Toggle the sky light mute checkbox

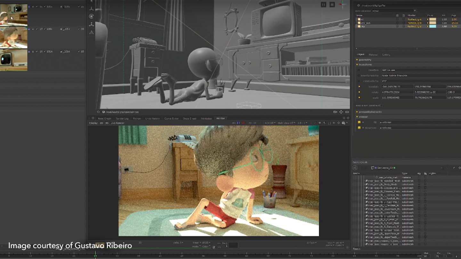pyautogui.click(x=397, y=27)
